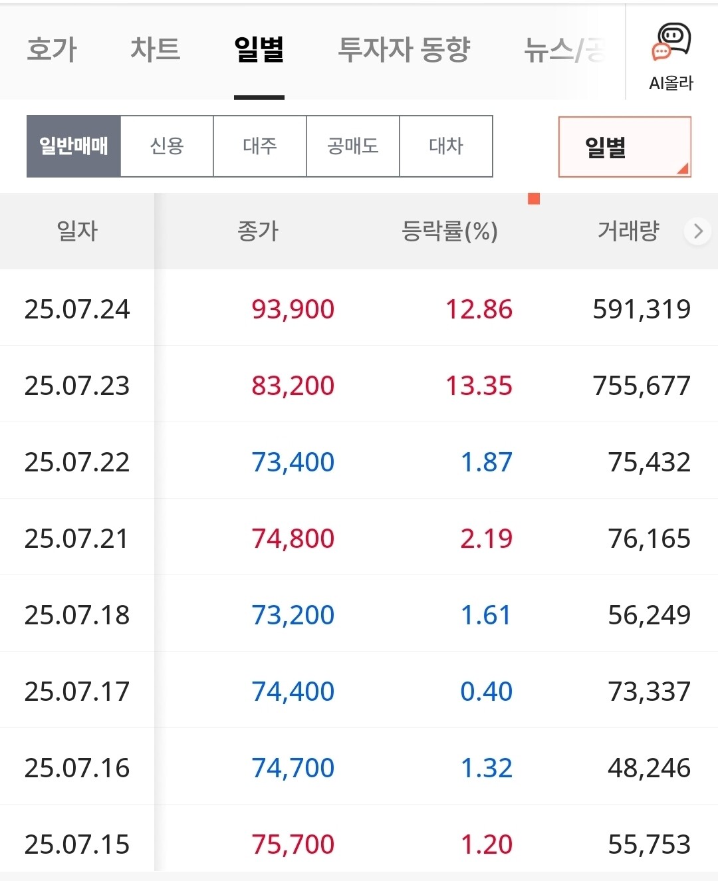Viewport: 718px width, 881px height.
Task: Select the 일반매매 toggle button
Action: pos(74,146)
